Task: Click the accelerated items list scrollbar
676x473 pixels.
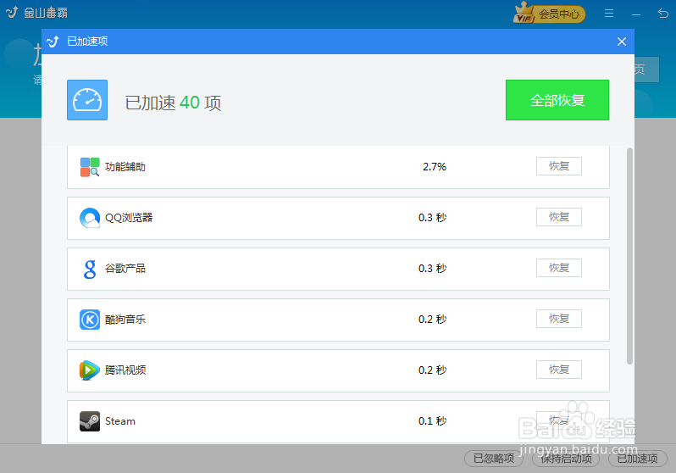Action: 629,256
